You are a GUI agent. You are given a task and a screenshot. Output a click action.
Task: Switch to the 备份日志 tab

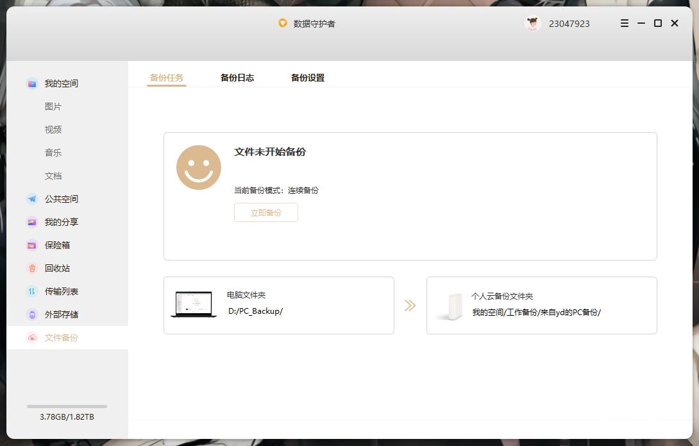(237, 77)
